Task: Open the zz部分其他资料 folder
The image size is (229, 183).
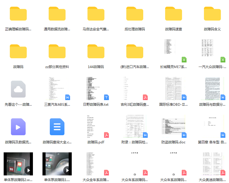Action: [57, 52]
